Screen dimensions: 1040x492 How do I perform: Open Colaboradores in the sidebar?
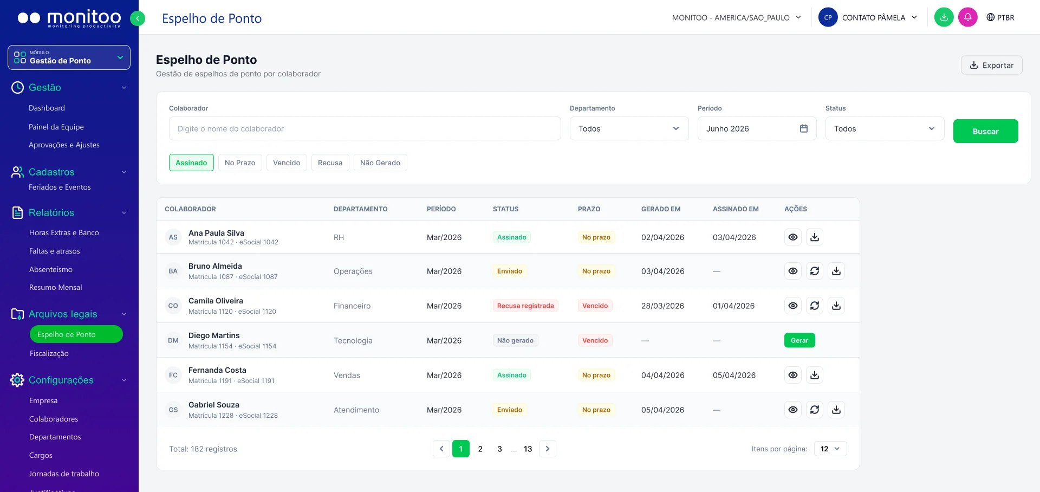coord(54,419)
